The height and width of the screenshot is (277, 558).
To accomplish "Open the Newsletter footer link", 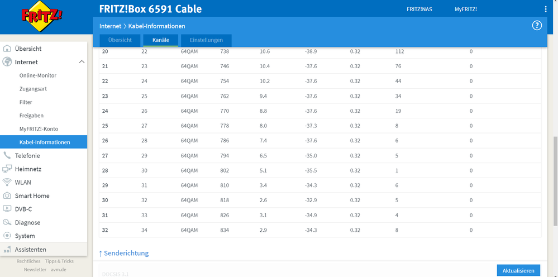I will pos(35,270).
